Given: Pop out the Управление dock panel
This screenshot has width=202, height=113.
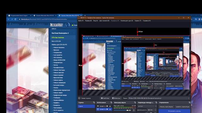Looking at the screenshot, I should [189, 103].
